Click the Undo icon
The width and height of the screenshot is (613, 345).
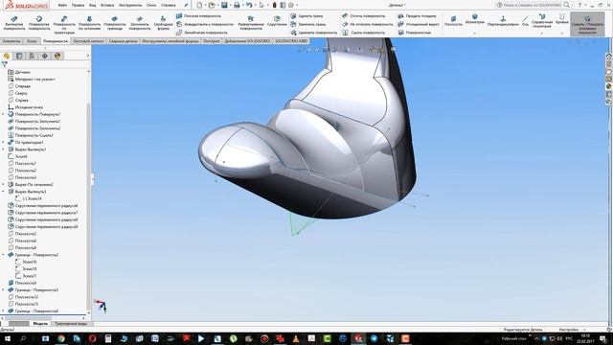[249, 5]
